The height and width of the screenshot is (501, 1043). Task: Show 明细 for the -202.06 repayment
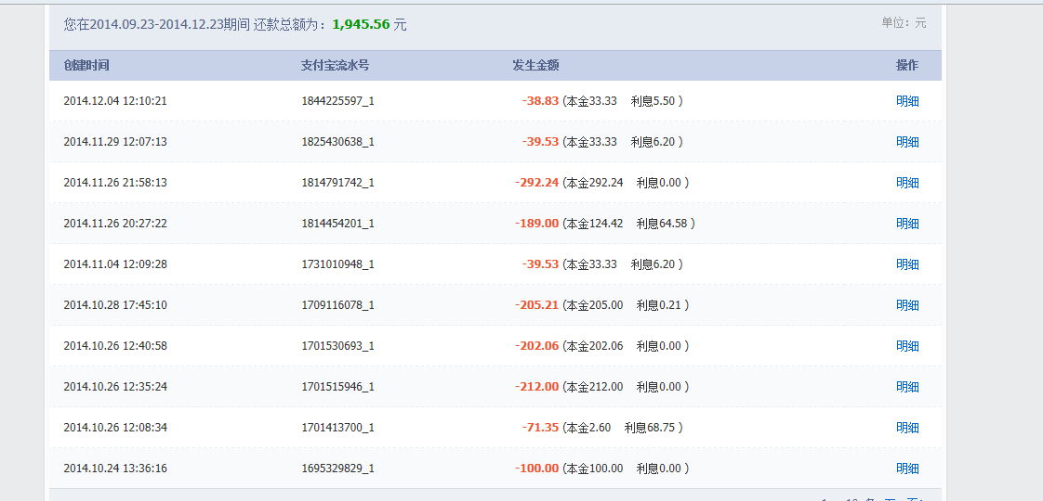pyautogui.click(x=907, y=346)
